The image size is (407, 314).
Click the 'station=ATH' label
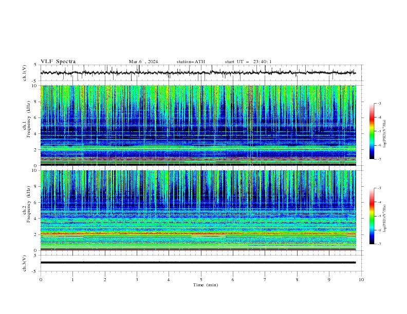(x=191, y=62)
